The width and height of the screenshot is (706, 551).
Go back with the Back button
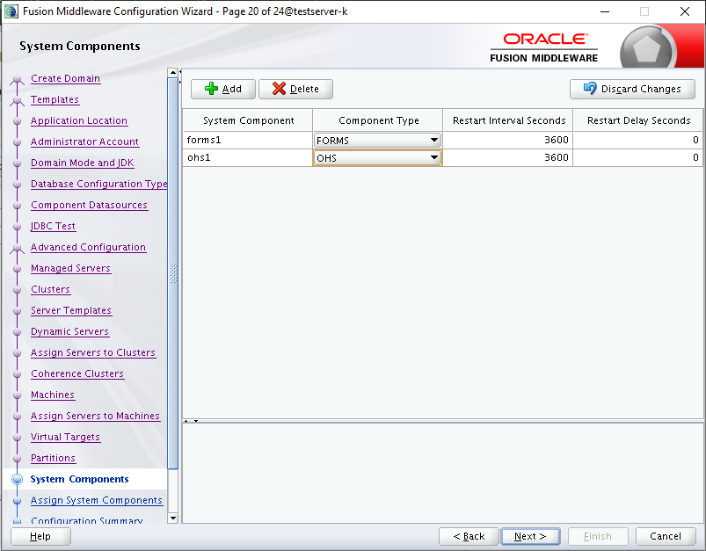469,536
